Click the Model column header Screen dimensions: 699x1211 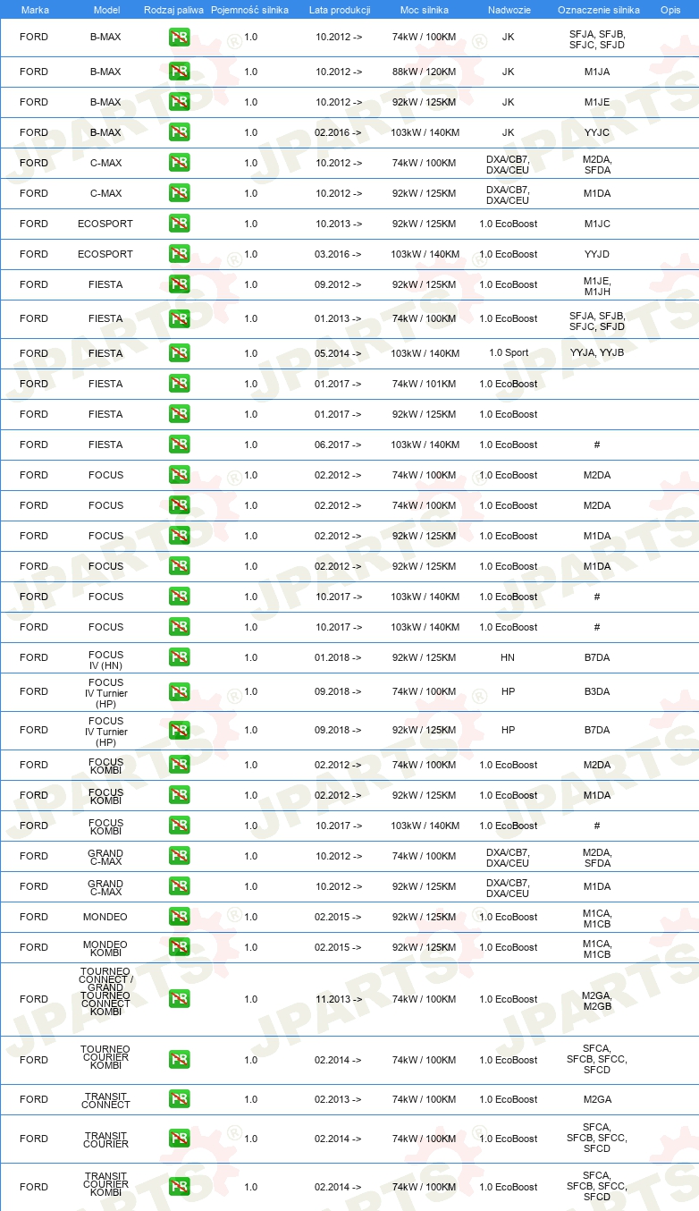coord(106,10)
